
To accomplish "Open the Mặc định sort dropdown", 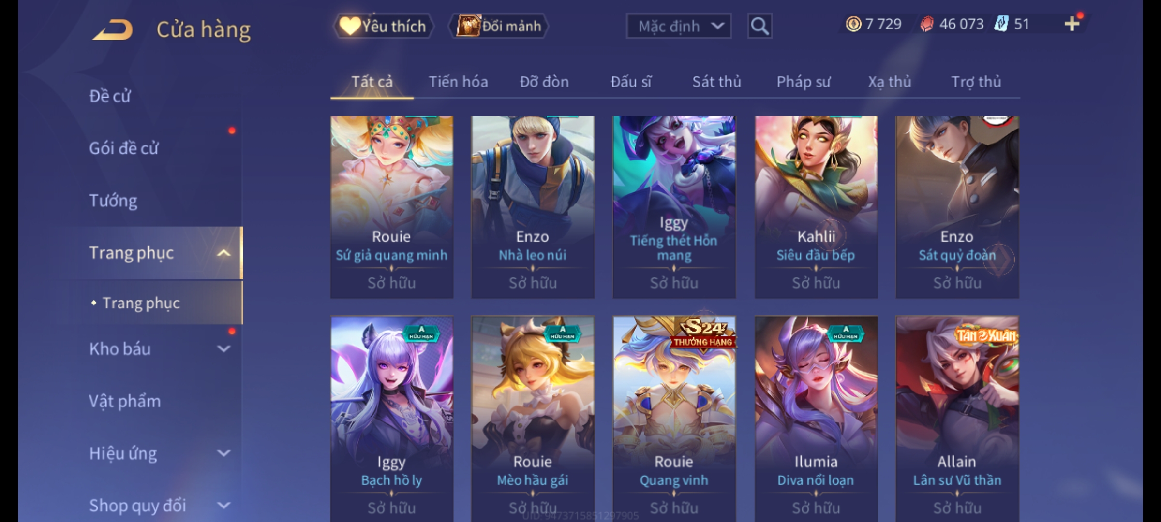I will [678, 26].
